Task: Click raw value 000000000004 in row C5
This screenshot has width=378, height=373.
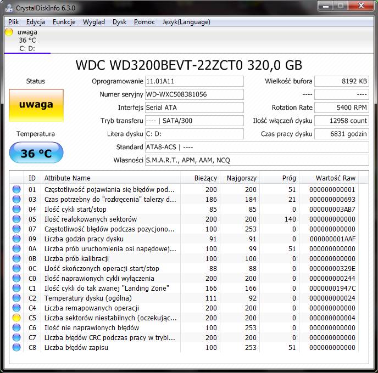Action: click(332, 318)
